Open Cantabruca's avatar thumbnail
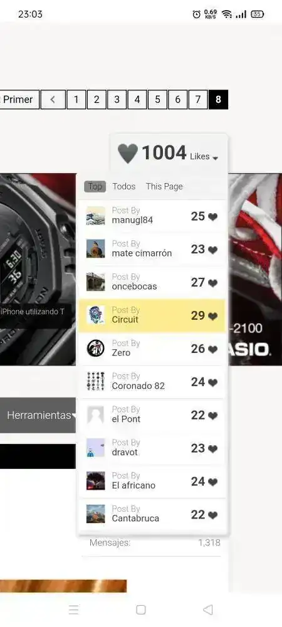Screen dimensions: 282x627 point(96,514)
